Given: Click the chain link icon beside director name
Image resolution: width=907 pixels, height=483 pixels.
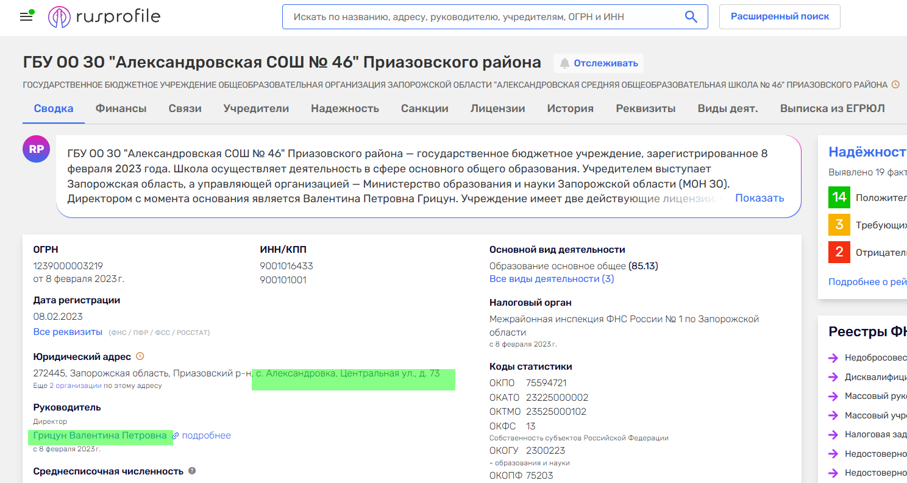Looking at the screenshot, I should coord(176,436).
